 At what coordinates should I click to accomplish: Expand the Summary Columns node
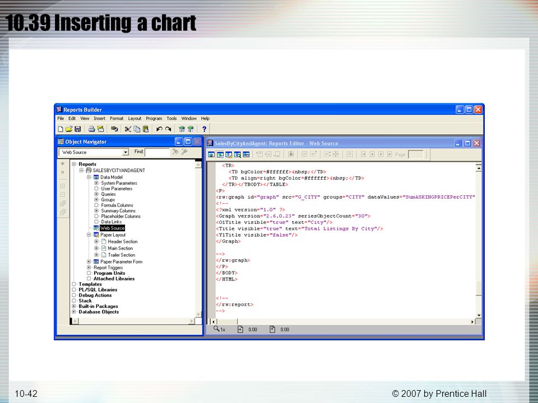(x=96, y=211)
